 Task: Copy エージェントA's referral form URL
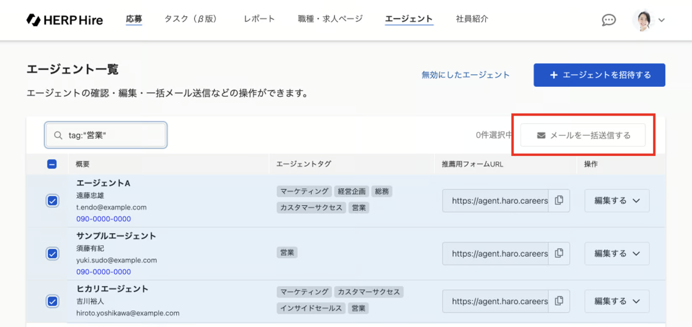click(559, 200)
